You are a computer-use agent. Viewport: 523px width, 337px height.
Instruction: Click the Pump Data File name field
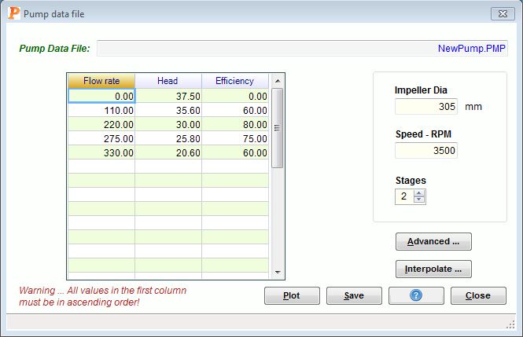point(302,48)
